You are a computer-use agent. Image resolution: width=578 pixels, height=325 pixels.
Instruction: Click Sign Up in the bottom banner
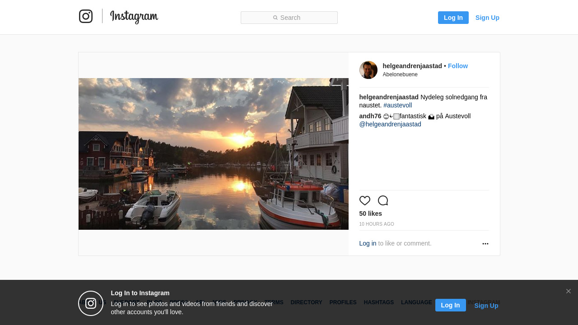486,306
